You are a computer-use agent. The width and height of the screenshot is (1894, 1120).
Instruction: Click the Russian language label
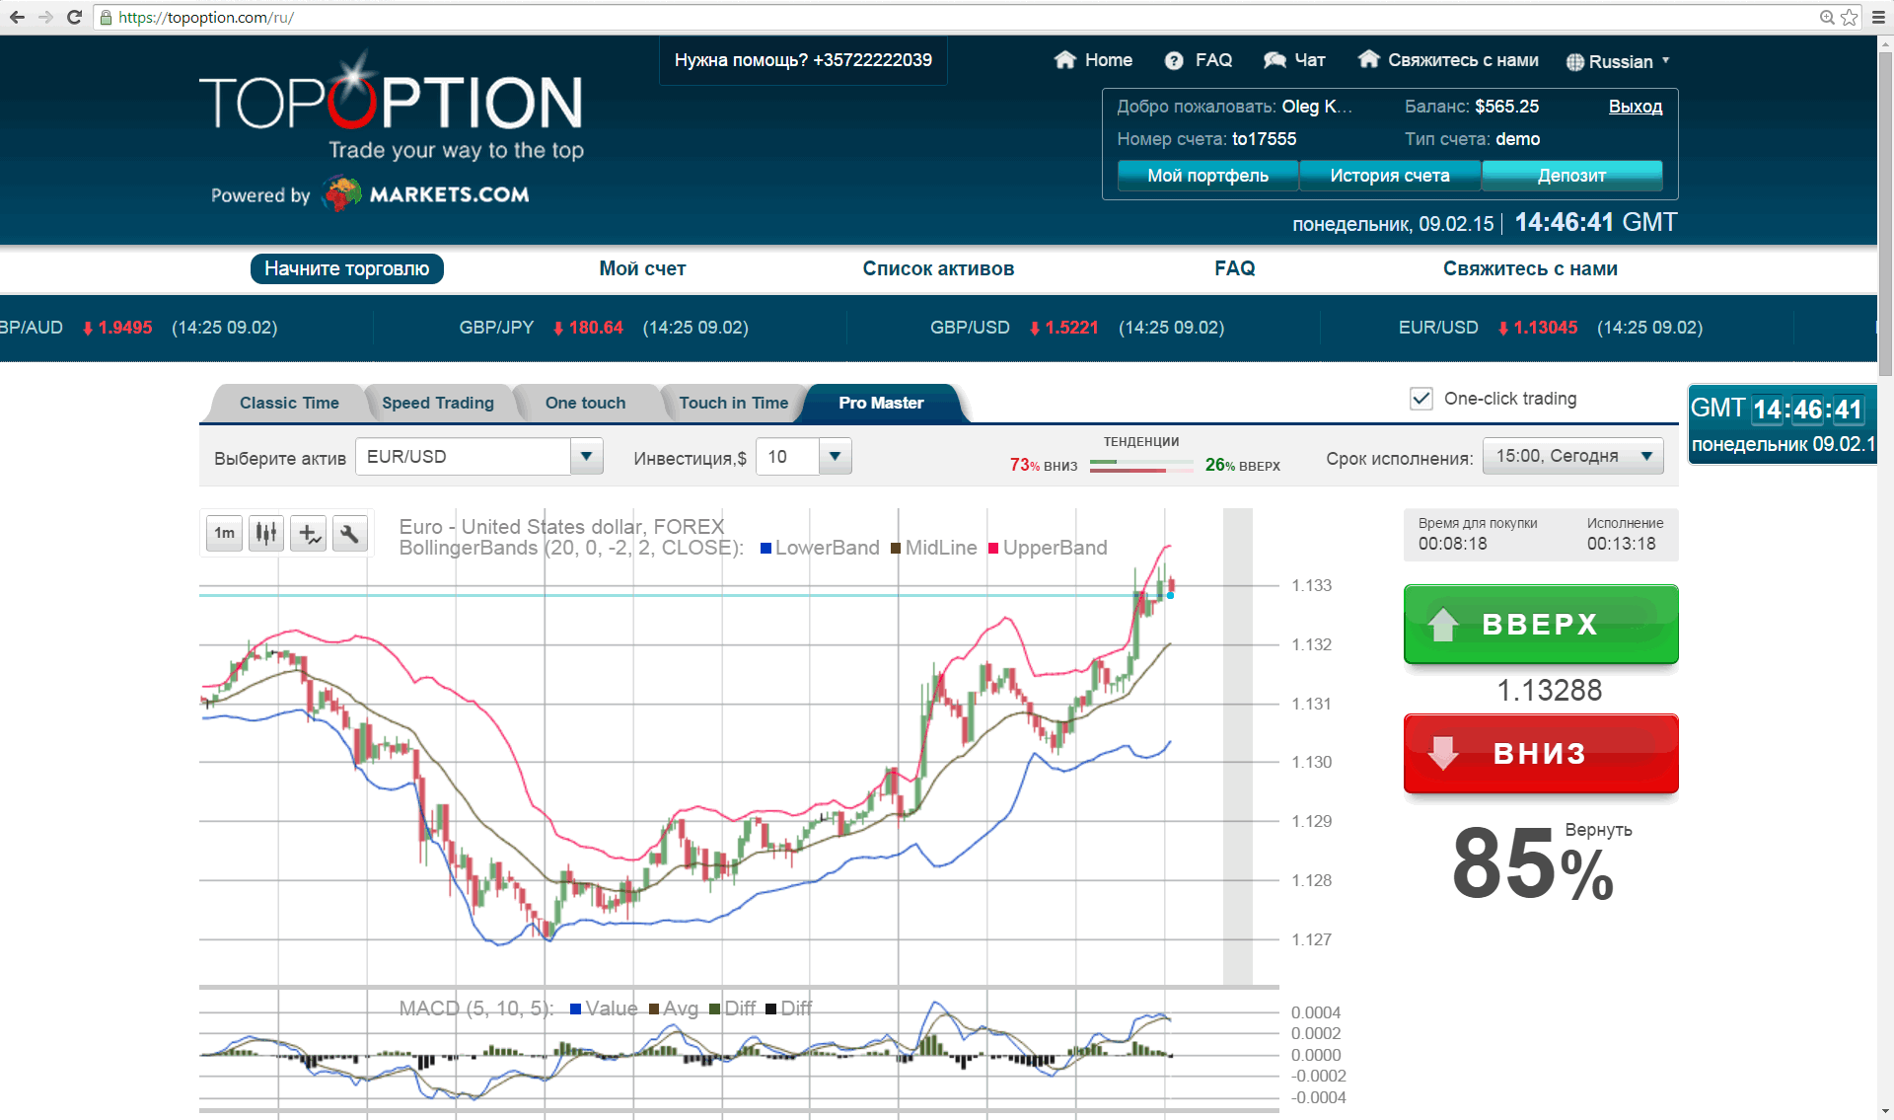[1621, 62]
